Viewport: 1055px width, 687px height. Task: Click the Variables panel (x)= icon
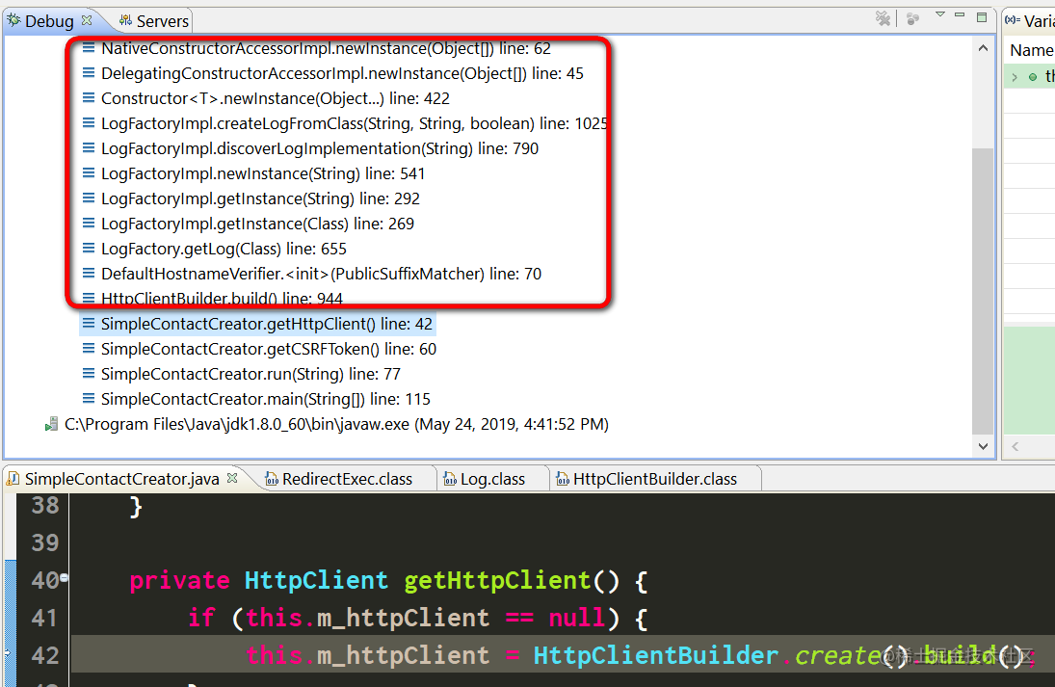[1015, 19]
